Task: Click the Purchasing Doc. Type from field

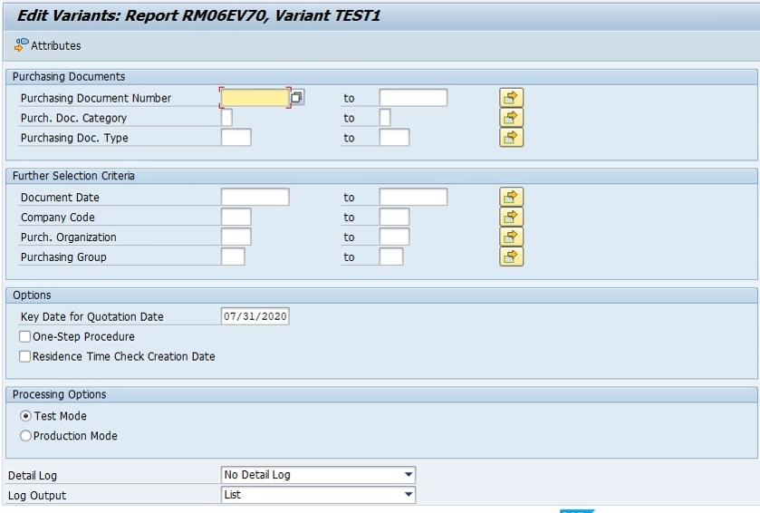Action: tap(236, 138)
